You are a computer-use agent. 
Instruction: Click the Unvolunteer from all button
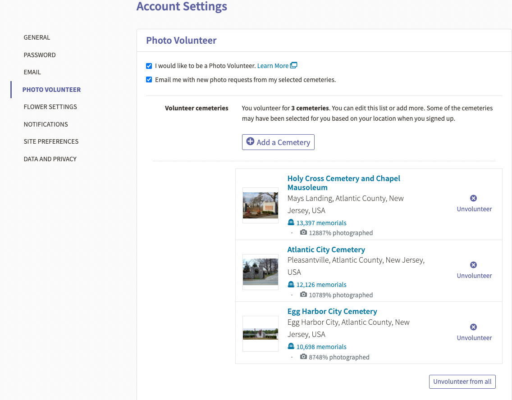[x=462, y=382]
